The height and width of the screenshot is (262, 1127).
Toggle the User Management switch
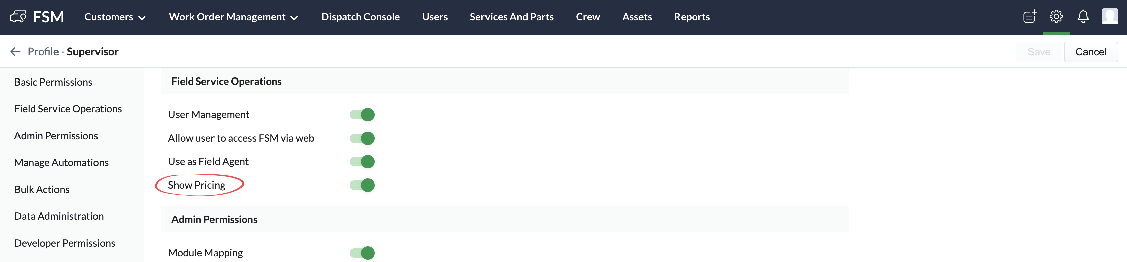pos(362,114)
